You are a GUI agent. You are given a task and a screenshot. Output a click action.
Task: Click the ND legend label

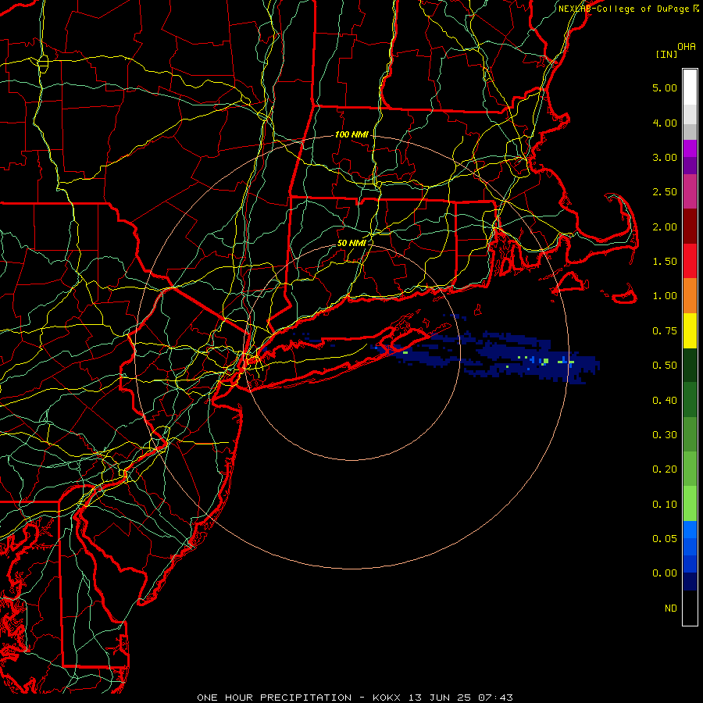click(x=671, y=608)
